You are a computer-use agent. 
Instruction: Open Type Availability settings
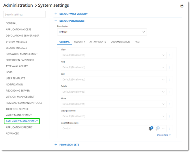click(x=17, y=66)
